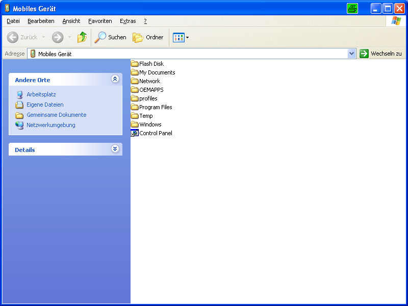Select the Temp folder icon

[x=135, y=116]
